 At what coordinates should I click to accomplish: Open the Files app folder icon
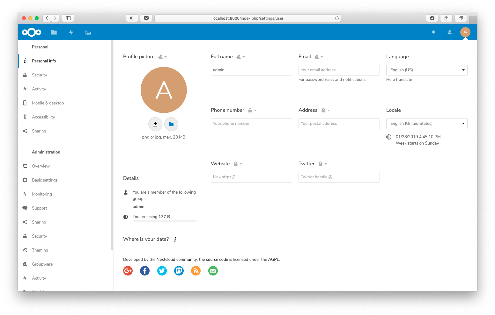coord(54,32)
